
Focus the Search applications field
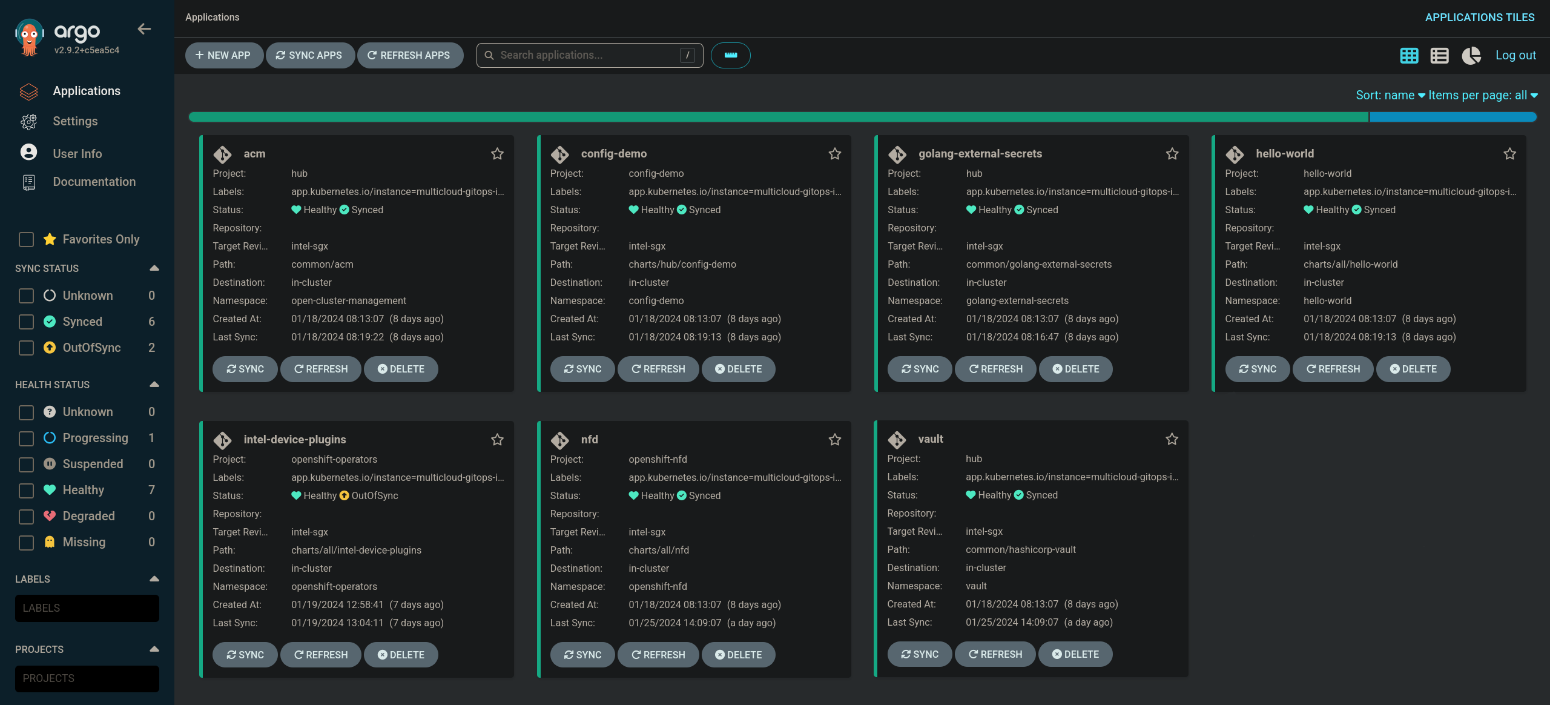590,55
